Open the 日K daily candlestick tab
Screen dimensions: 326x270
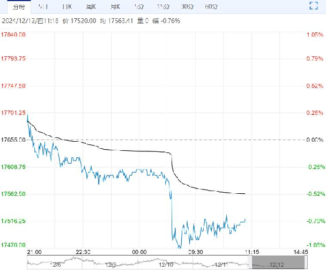coord(66,6)
